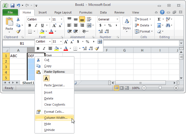The image size is (186, 134).
Task: Click the ribbon Paste clipboard icon
Action: pos(9,22)
